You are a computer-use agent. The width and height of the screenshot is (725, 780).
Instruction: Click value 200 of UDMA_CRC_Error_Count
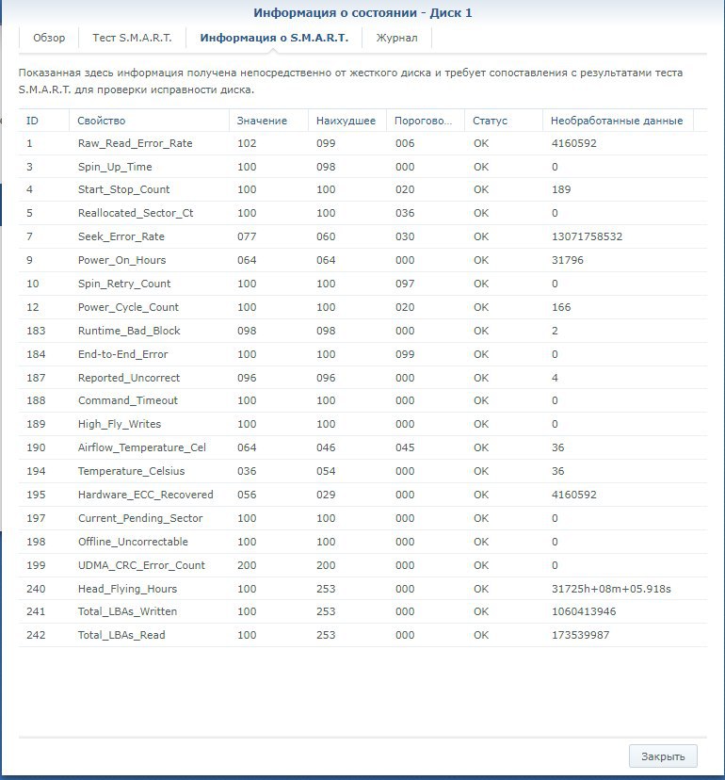pos(247,565)
